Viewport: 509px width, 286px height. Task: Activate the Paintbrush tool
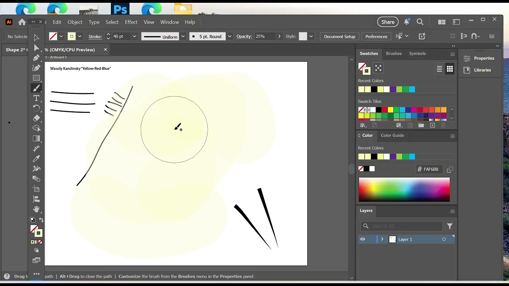(x=36, y=88)
